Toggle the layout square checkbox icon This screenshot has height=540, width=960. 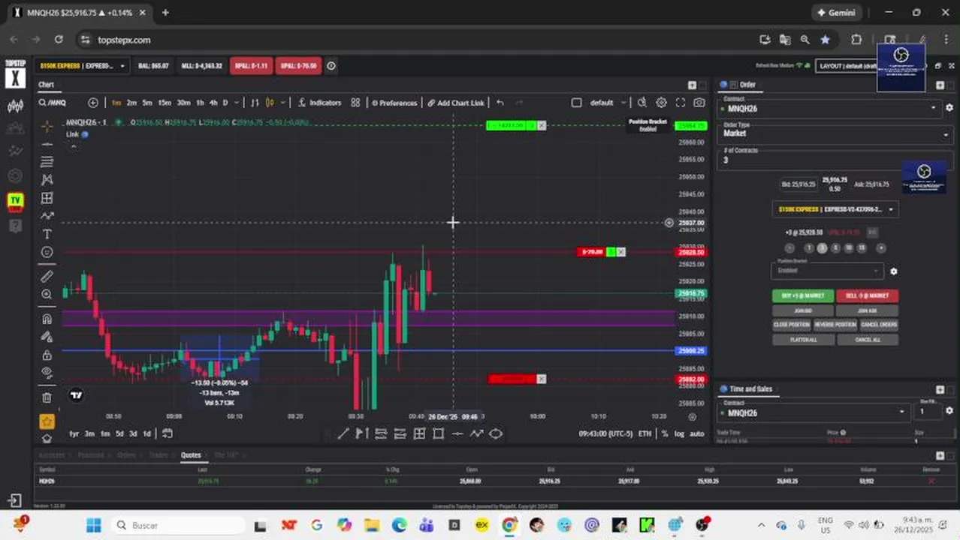(576, 103)
